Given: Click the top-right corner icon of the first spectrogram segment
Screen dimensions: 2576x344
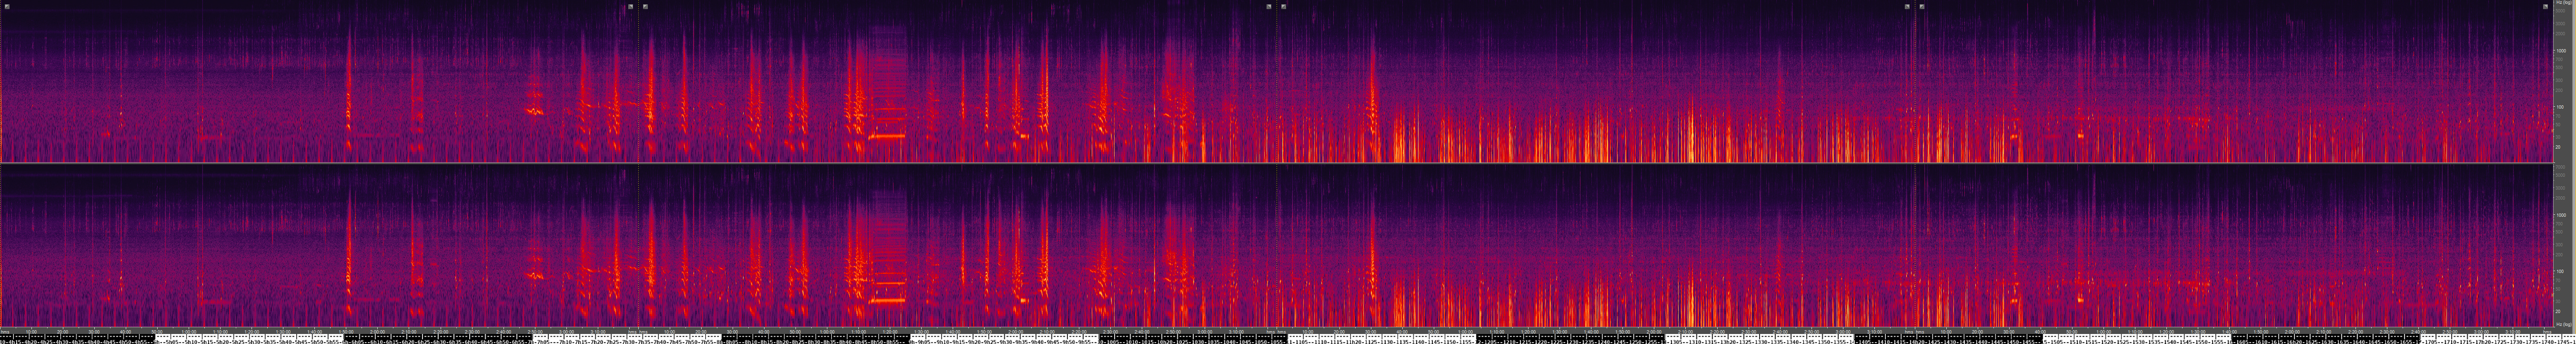Looking at the screenshot, I should pos(631,7).
